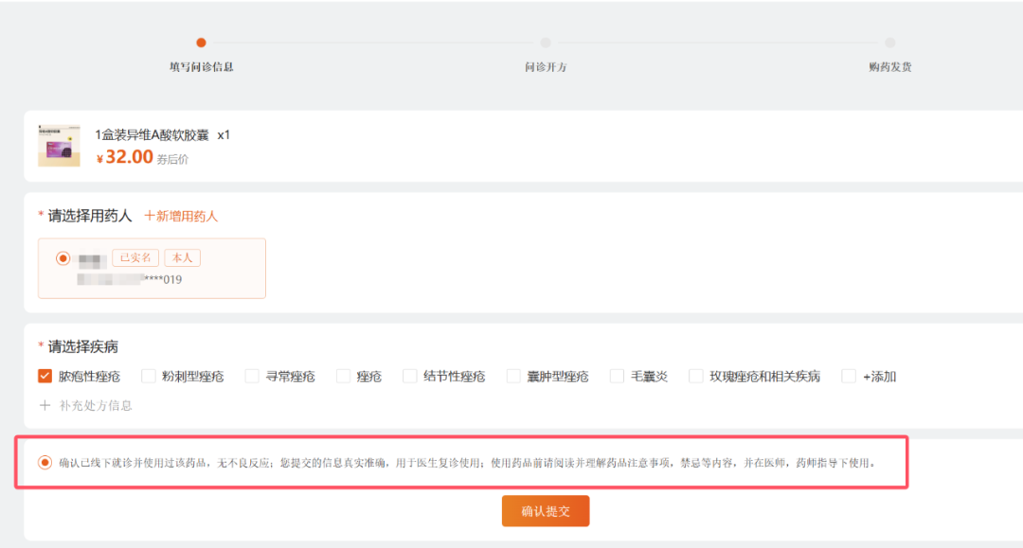The height and width of the screenshot is (548, 1023).
Task: Tick the 玫瑰痤疮和相关疾病 checkbox
Action: [x=696, y=376]
